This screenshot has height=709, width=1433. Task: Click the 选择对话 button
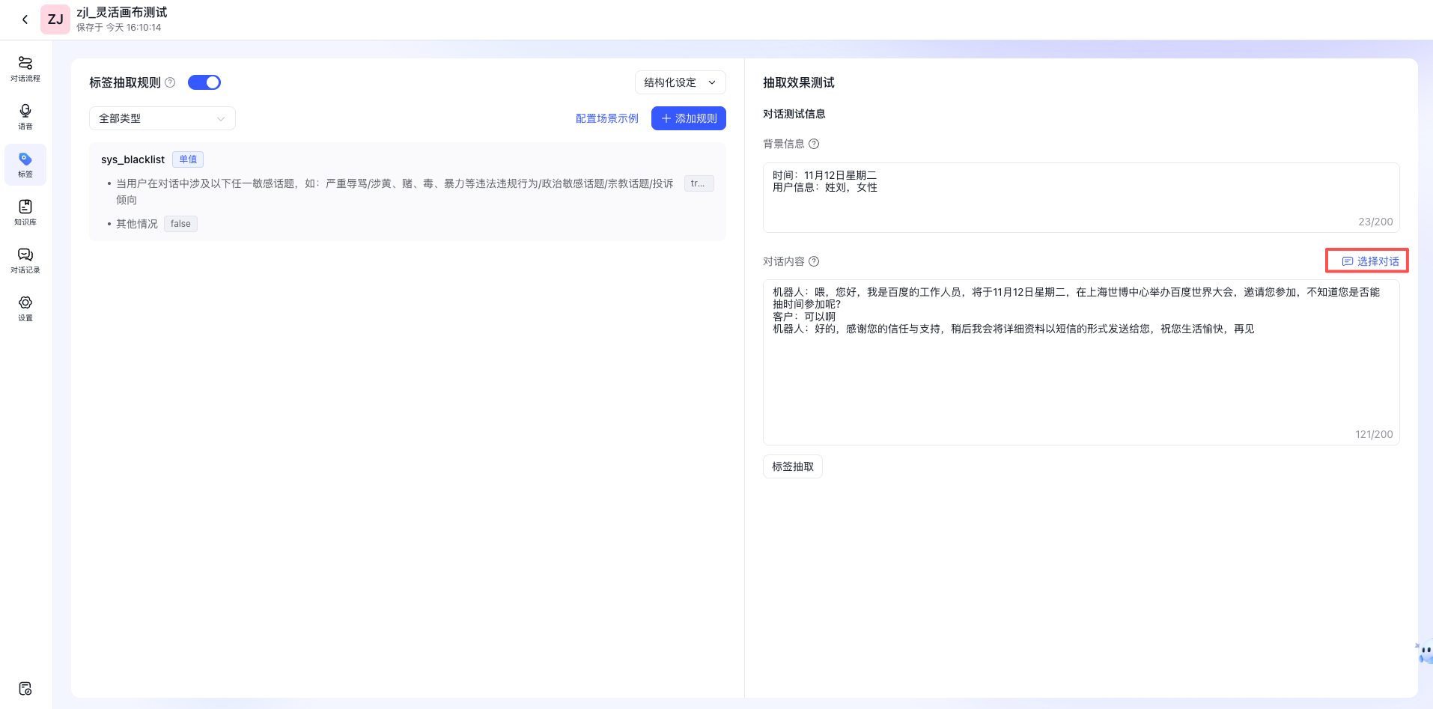[x=1369, y=261]
